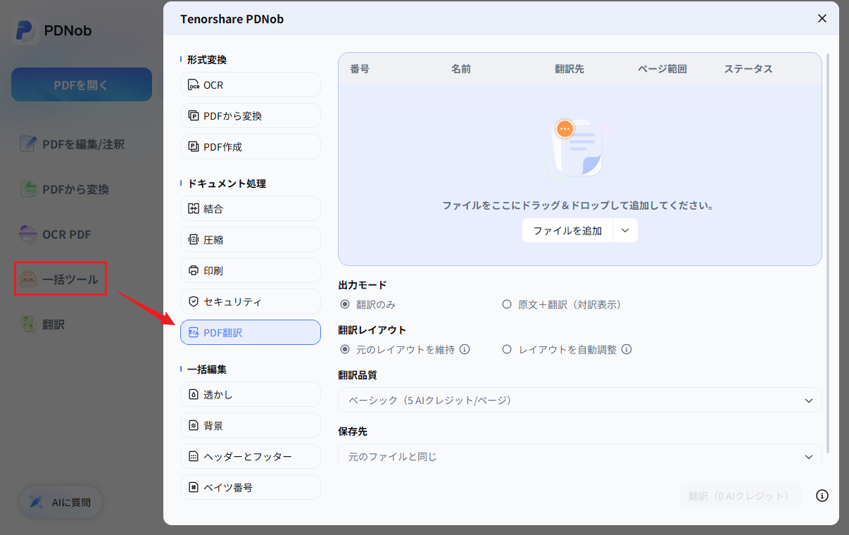
Task: Click the ページ範囲 column header
Action: (662, 69)
